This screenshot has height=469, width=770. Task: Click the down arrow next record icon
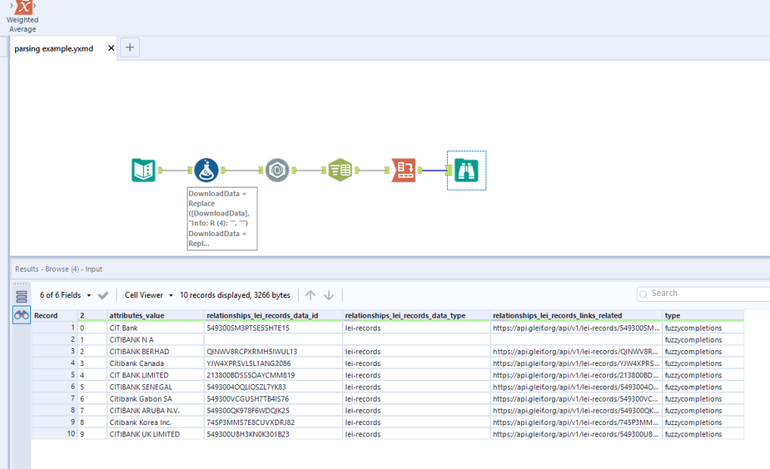point(329,295)
